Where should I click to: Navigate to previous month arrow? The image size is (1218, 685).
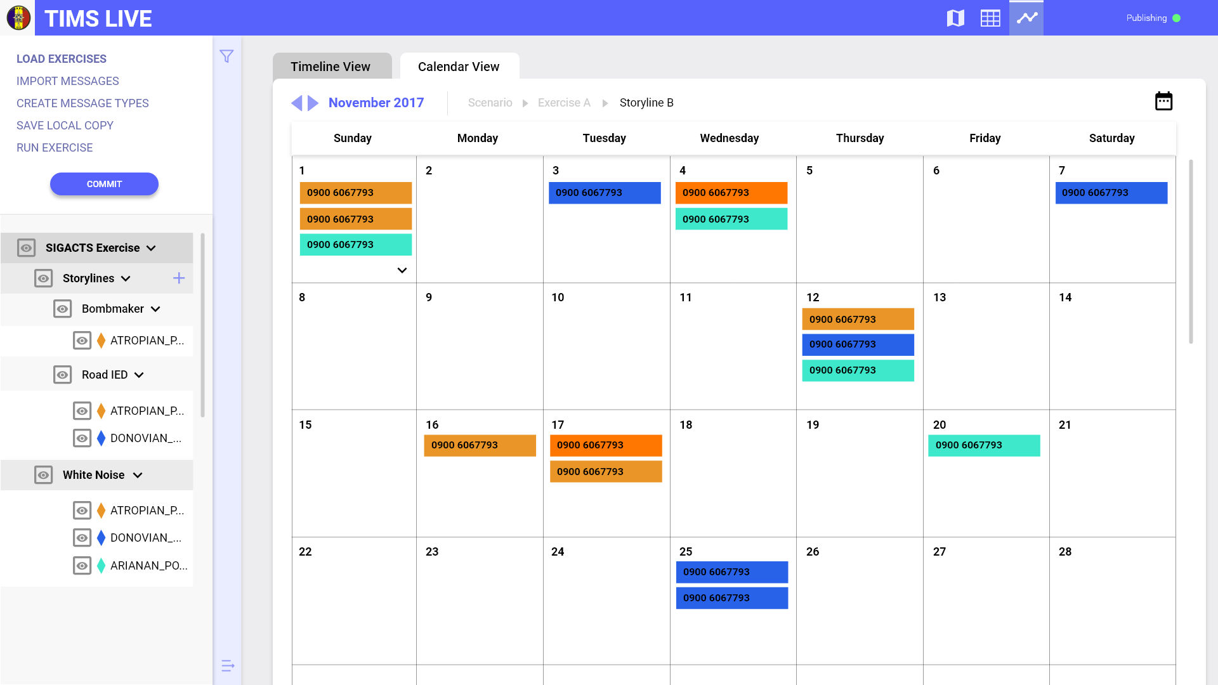coord(298,102)
